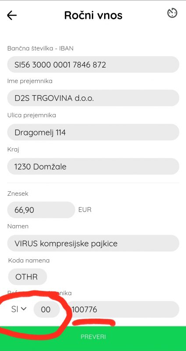Open the clock icon in the header
The height and width of the screenshot is (351, 186).
pos(172,13)
